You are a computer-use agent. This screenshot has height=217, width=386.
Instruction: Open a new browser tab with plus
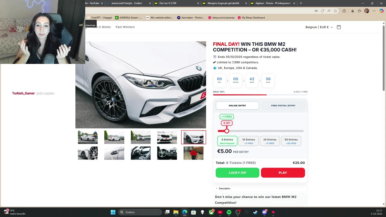[x=301, y=3]
